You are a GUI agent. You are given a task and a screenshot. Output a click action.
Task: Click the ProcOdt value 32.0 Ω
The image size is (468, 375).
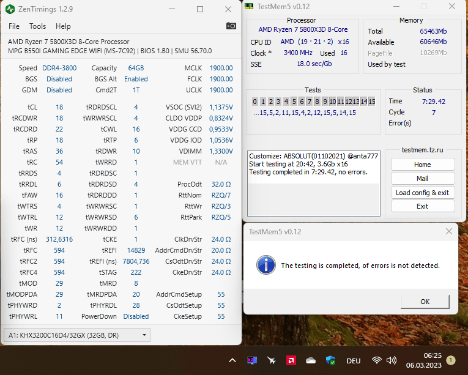coord(221,184)
